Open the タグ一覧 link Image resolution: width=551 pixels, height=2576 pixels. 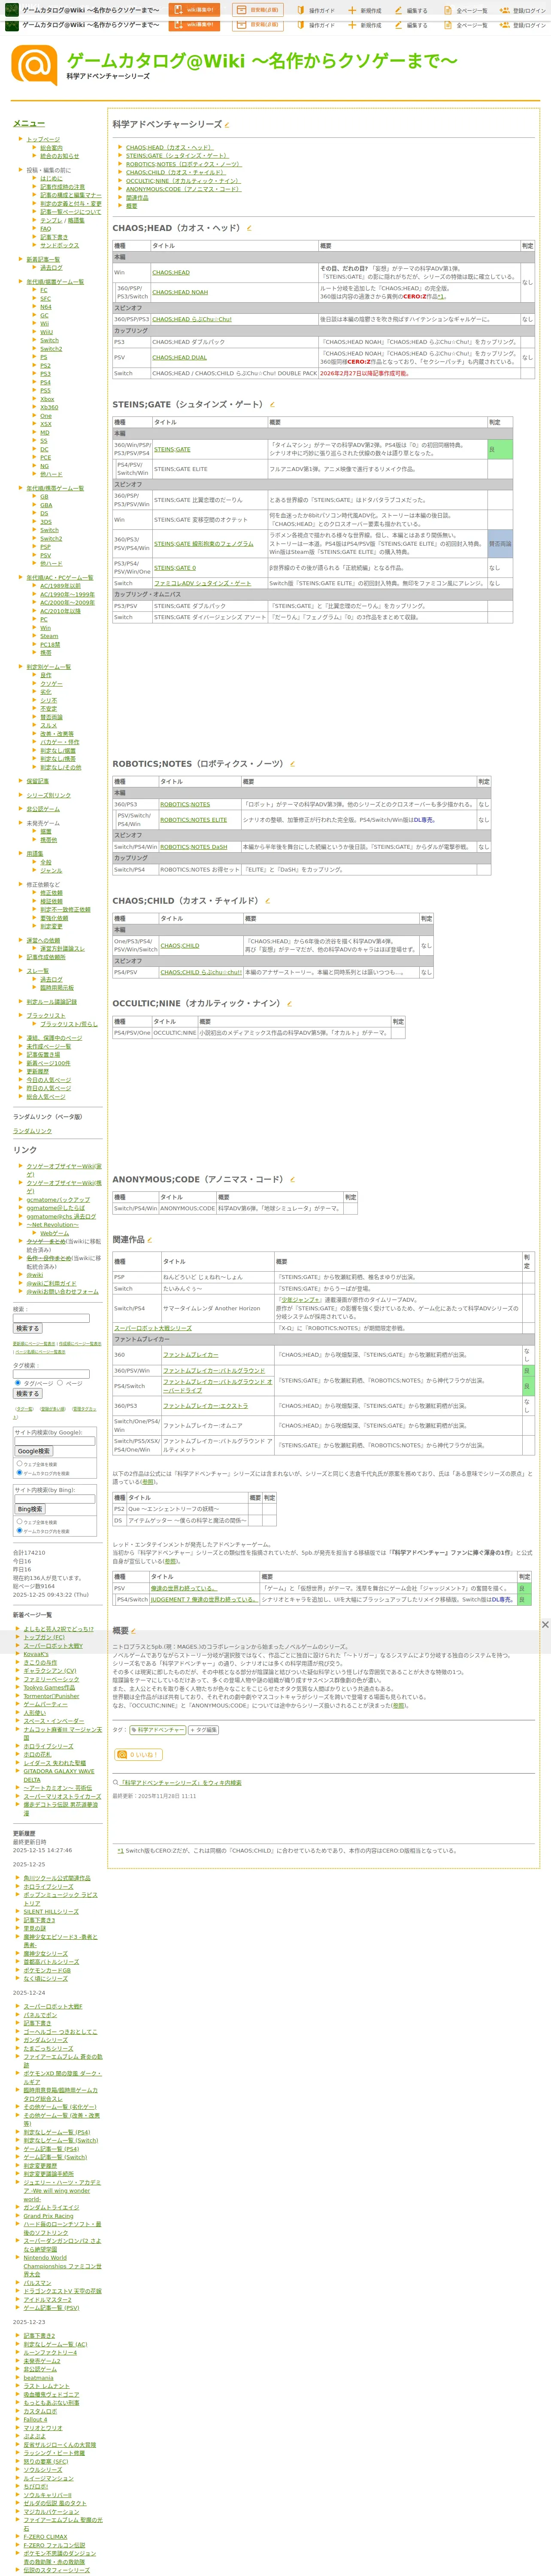coord(23,1409)
